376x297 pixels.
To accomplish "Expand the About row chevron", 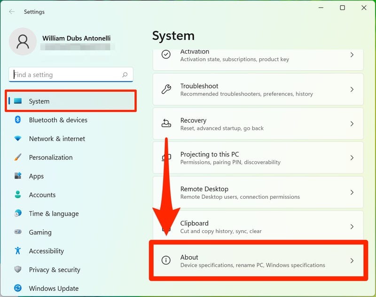I will point(352,260).
